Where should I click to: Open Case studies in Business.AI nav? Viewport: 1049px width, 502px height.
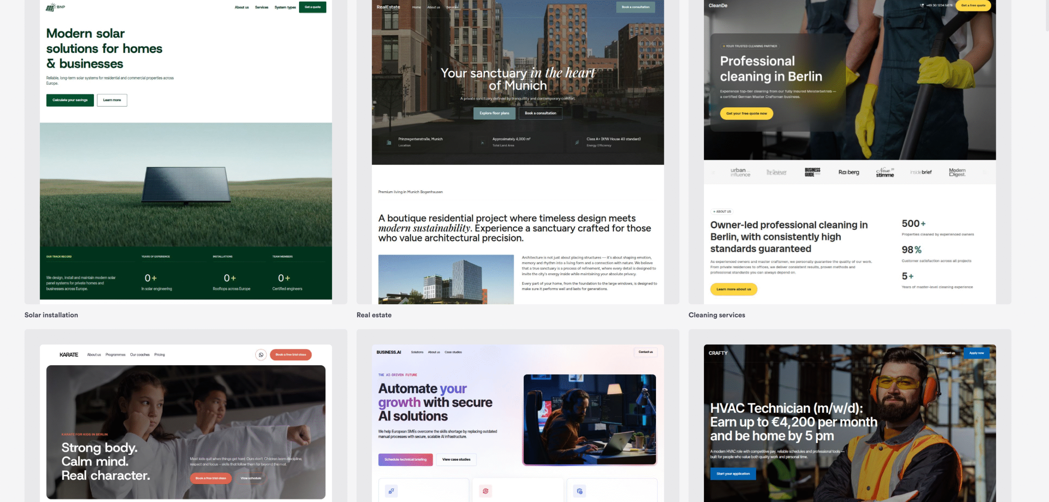pyautogui.click(x=453, y=352)
